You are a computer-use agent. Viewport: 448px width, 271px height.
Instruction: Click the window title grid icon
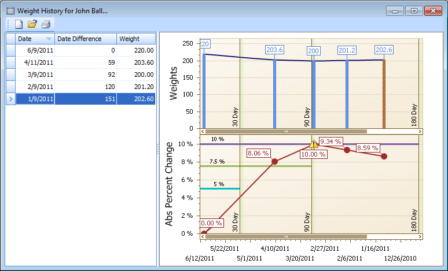coord(10,11)
